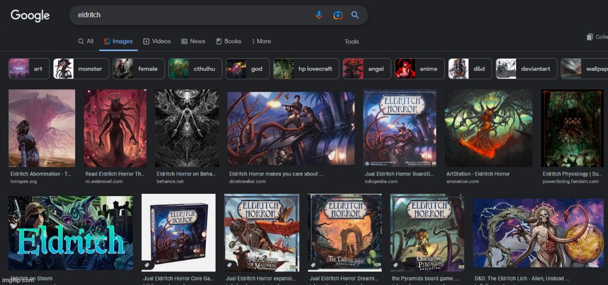Select the cthulhu filter chip
The height and width of the screenshot is (285, 608).
tap(194, 69)
